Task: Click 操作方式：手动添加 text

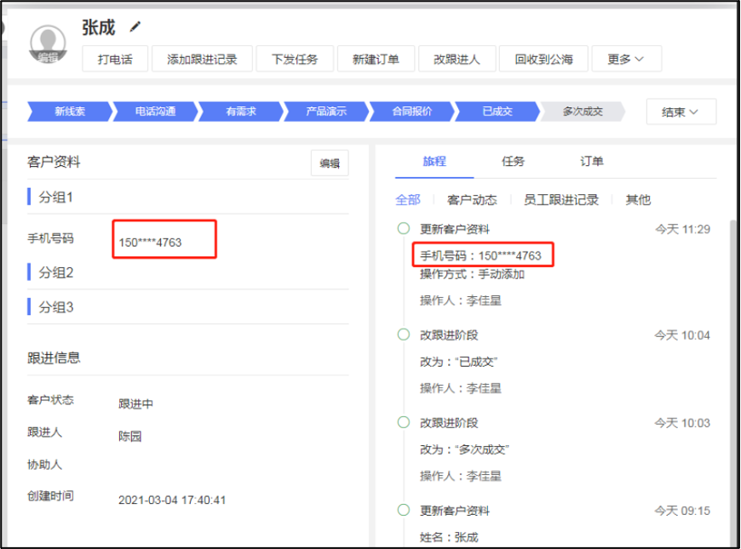Action: [x=472, y=274]
